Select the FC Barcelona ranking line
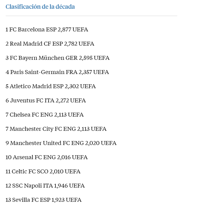The width and height of the screenshot is (203, 206). point(47,30)
